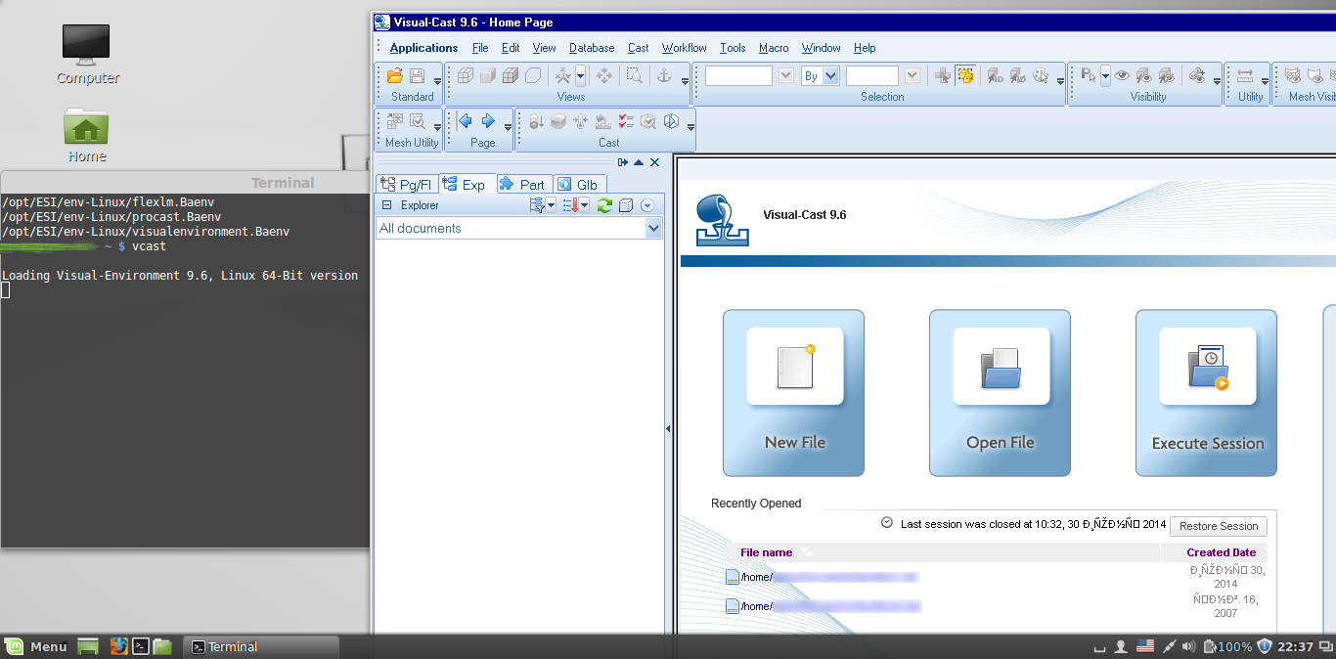This screenshot has height=659, width=1336.
Task: Toggle the highlighted yellow box selection icon
Action: tap(965, 75)
